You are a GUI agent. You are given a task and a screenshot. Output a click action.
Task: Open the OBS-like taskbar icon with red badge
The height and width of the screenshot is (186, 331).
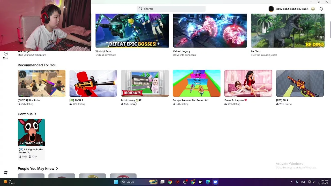(x=185, y=182)
